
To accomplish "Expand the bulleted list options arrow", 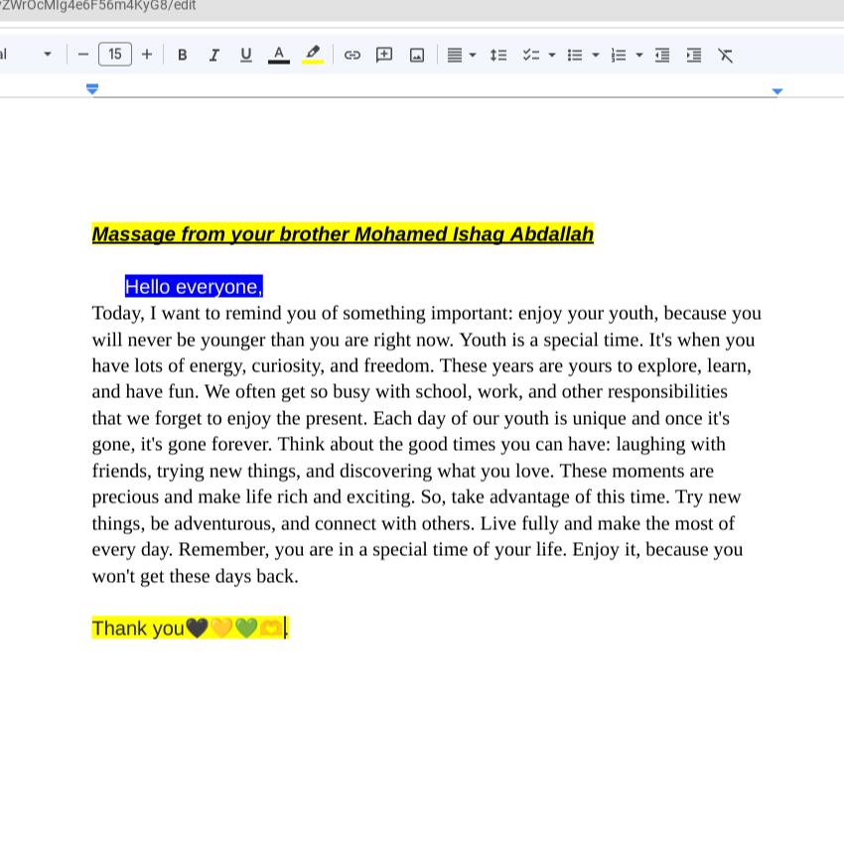I will 596,55.
